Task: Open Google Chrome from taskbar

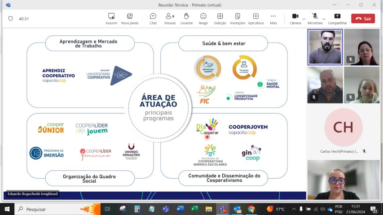Action: [251, 209]
